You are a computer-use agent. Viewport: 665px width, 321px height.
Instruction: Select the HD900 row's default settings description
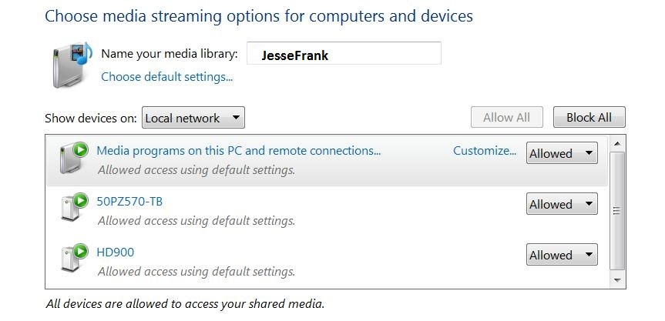click(196, 272)
